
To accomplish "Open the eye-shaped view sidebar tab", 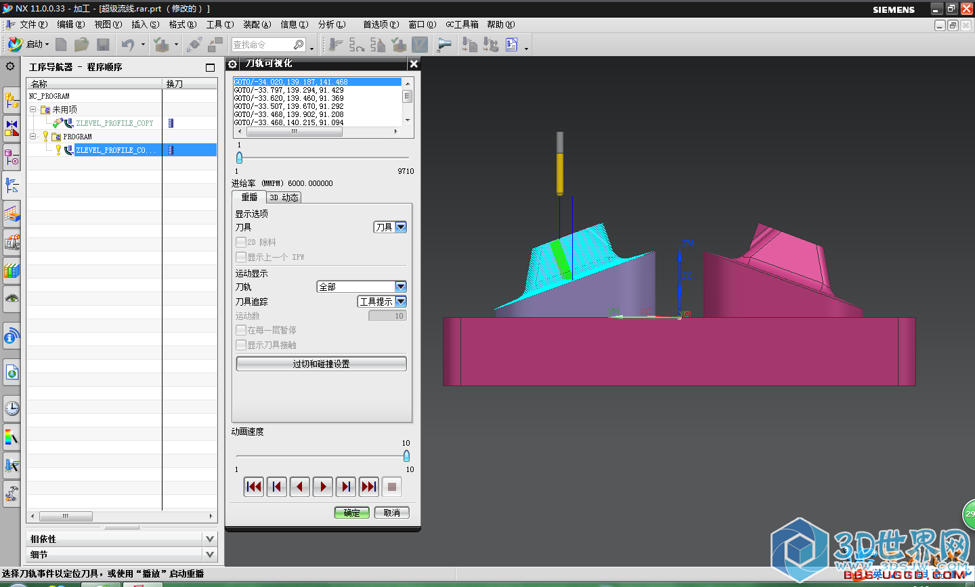I will [x=12, y=298].
